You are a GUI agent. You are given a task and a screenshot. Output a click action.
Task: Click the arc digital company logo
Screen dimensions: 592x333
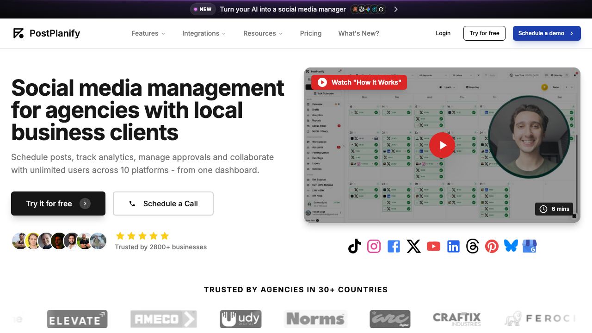point(390,319)
